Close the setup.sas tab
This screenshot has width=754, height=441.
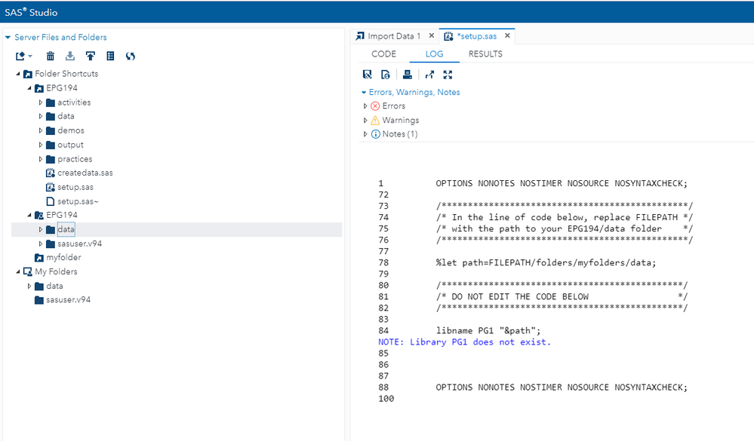[507, 35]
